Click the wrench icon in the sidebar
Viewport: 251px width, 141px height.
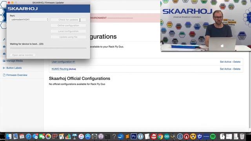(x=4, y=39)
